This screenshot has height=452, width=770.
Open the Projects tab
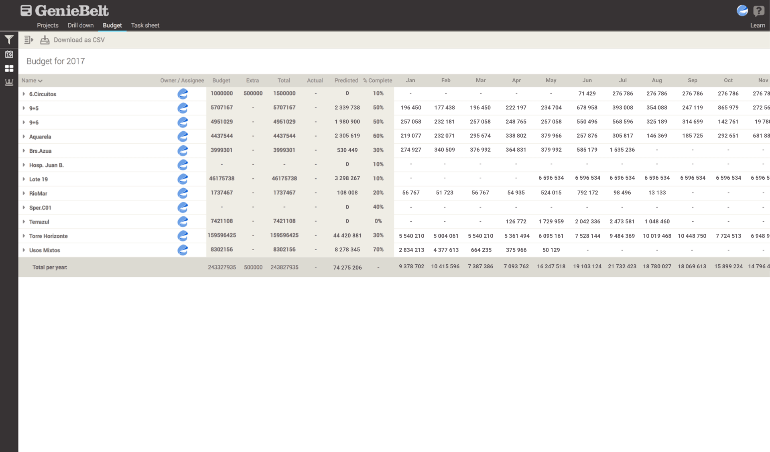[x=48, y=25]
